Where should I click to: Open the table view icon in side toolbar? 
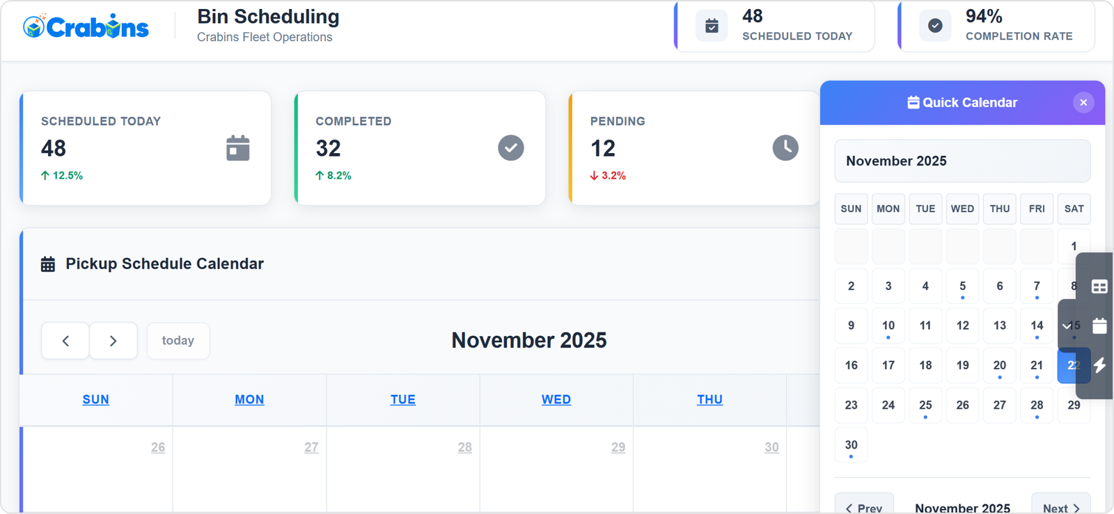1099,287
